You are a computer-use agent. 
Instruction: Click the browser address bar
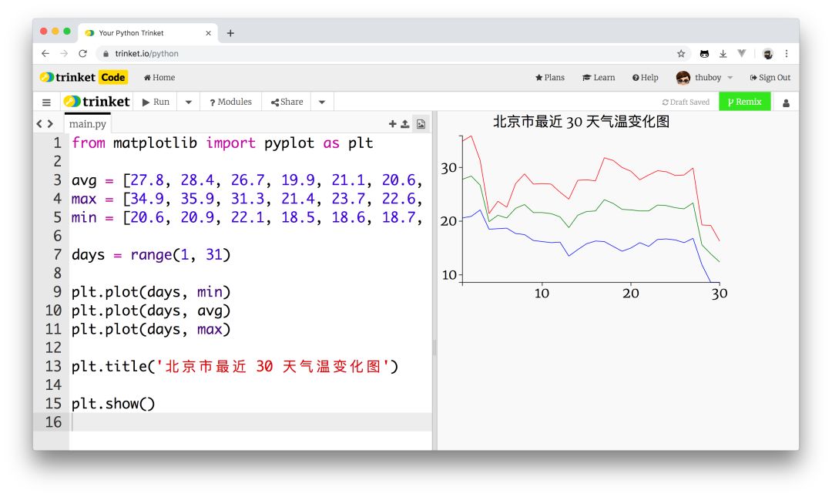385,54
